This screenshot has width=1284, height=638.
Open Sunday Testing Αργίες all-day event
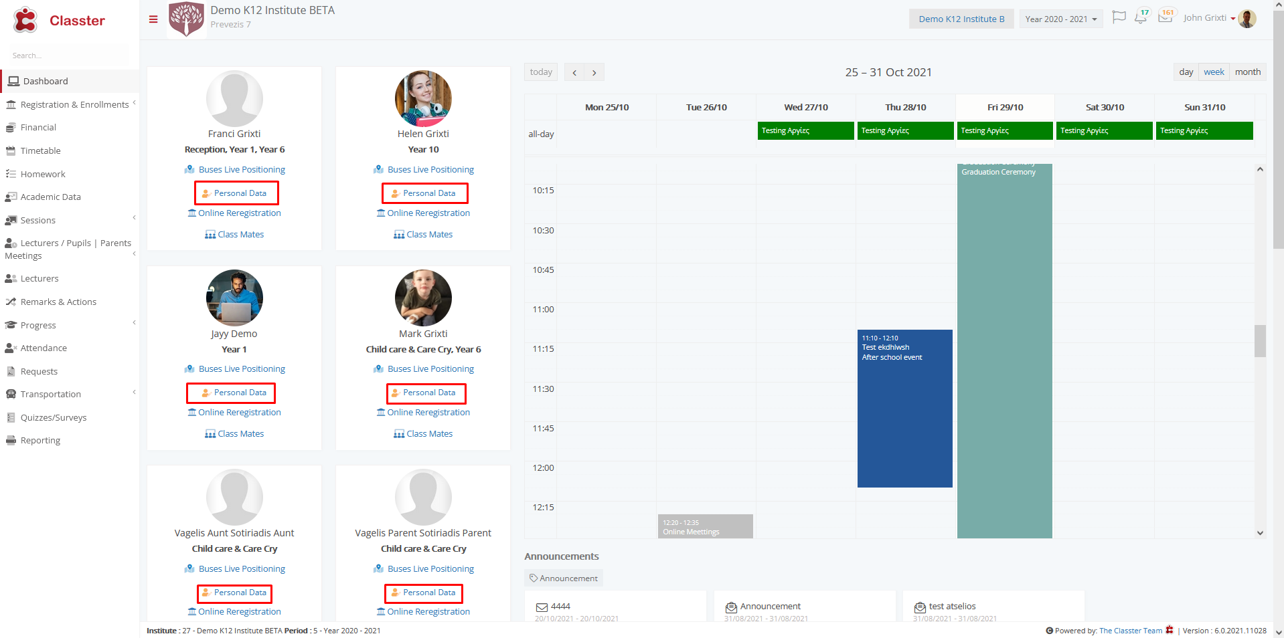click(1204, 130)
